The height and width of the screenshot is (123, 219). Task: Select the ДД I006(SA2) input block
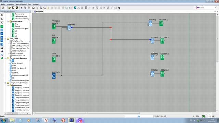pyautogui.click(x=54, y=41)
